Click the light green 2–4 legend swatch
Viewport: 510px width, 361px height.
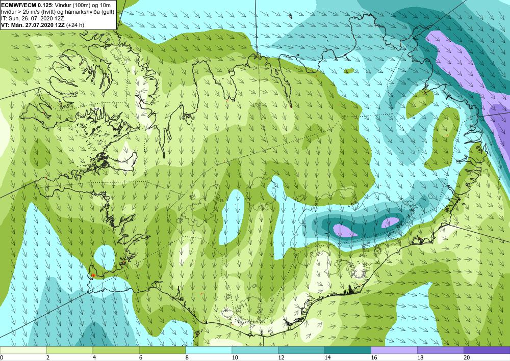tap(69, 350)
